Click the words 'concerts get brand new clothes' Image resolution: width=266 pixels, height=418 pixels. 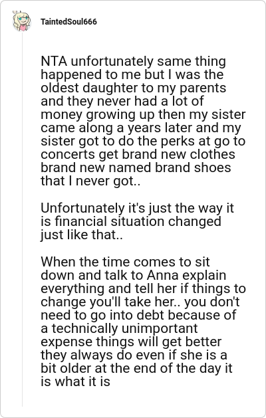point(138,155)
